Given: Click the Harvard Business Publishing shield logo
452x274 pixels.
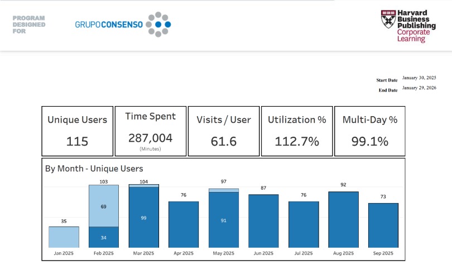Looking at the screenshot, I should pyautogui.click(x=388, y=20).
